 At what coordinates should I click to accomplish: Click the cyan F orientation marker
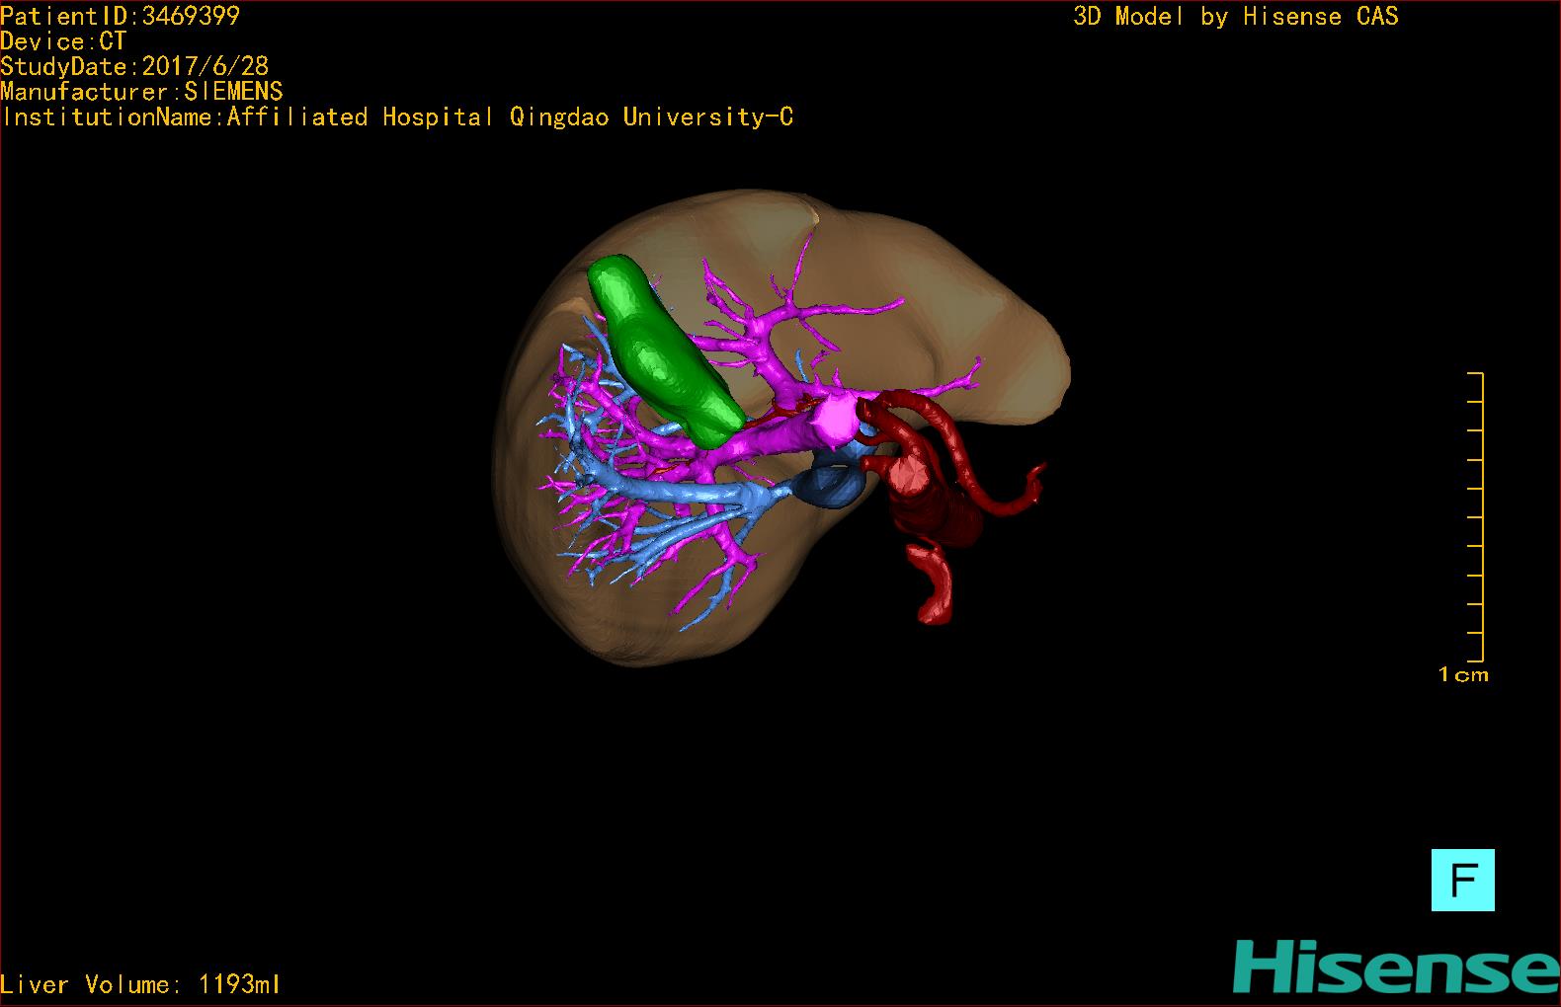tap(1462, 880)
